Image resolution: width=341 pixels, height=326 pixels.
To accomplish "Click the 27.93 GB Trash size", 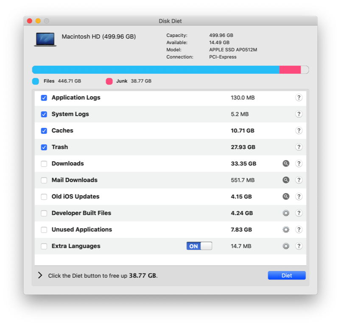I will pos(243,147).
